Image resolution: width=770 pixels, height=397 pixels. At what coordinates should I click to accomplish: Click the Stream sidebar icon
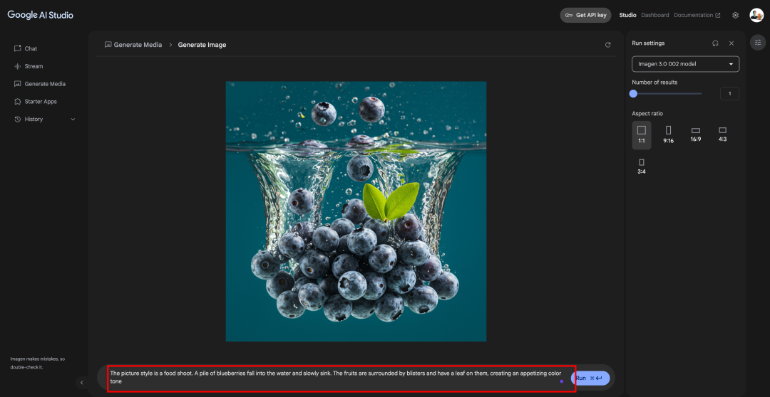point(18,66)
